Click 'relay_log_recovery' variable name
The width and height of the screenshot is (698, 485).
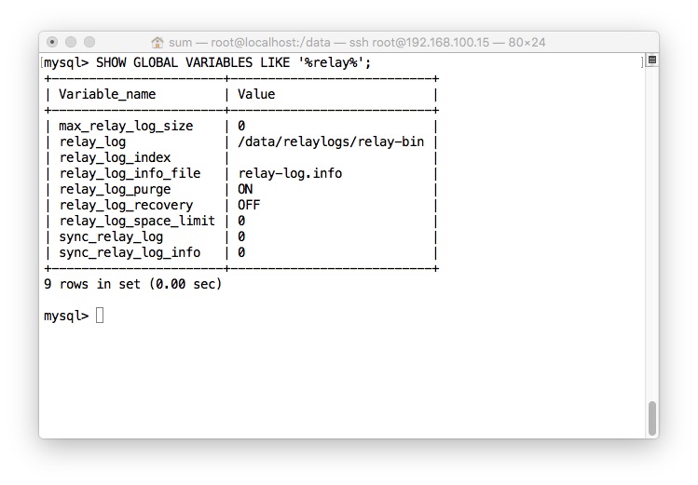pyautogui.click(x=126, y=205)
